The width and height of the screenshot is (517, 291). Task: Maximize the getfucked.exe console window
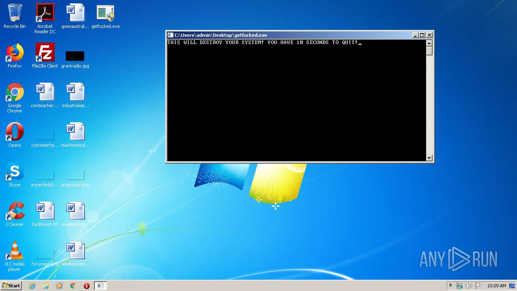point(422,35)
